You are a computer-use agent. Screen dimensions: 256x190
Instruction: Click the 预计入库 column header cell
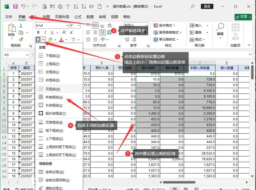(x=102, y=68)
